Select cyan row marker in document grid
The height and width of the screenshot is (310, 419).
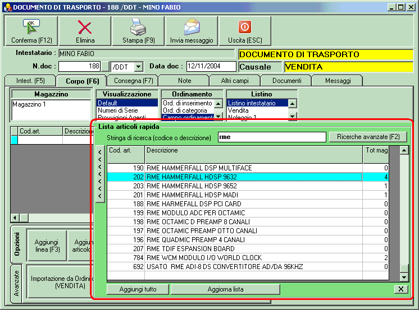point(14,140)
